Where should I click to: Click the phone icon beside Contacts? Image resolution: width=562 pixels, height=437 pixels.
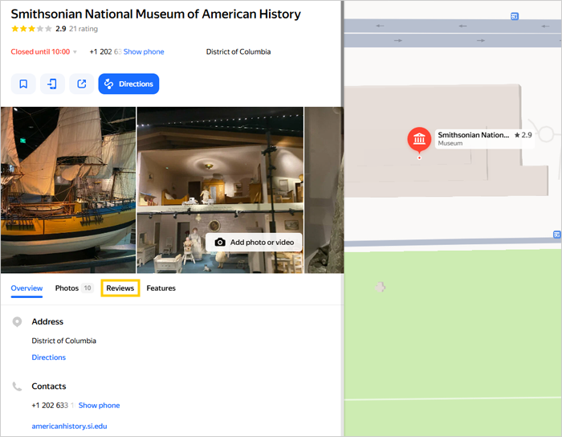[17, 386]
